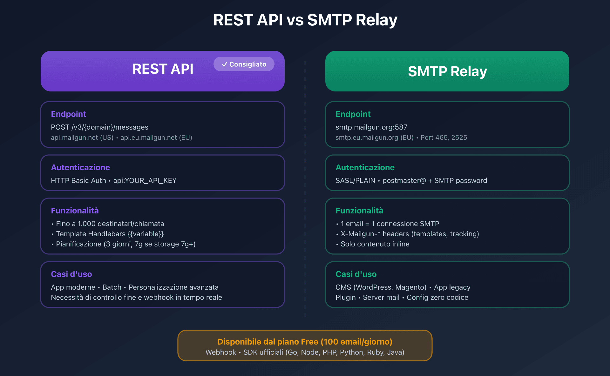Expand the REST API Casi d'uso section
The image size is (610, 376).
pos(163,285)
